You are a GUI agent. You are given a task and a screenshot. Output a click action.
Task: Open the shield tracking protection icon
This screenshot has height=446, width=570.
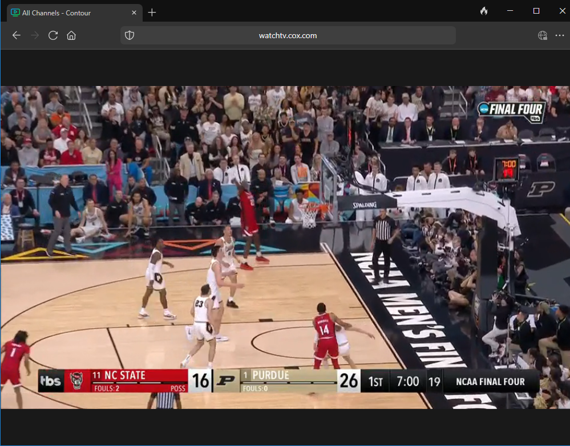130,35
